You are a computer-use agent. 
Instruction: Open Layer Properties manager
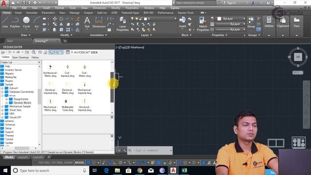pyautogui.click(x=122, y=24)
